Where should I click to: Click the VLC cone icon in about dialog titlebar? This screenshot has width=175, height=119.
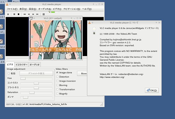pyautogui.click(x=90, y=22)
